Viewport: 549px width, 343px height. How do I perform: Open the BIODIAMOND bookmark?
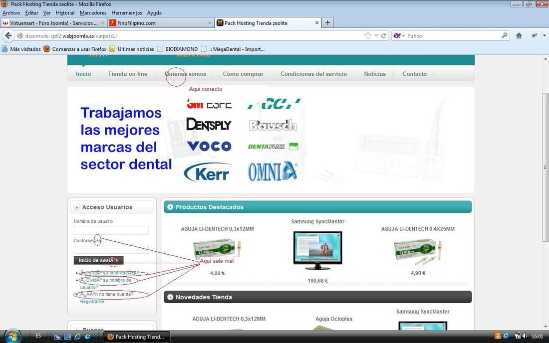point(177,49)
